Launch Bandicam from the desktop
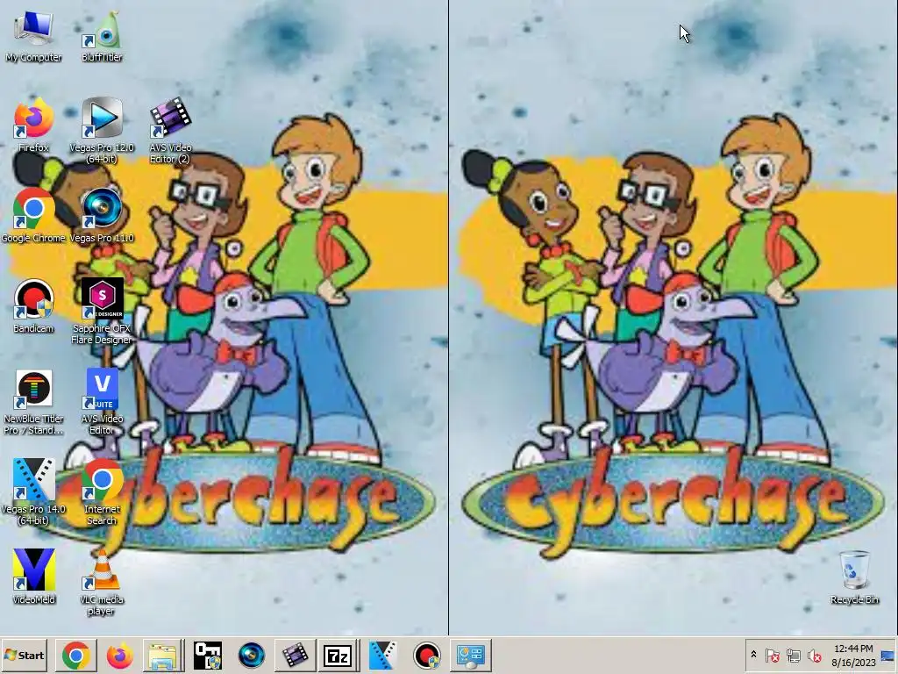The height and width of the screenshot is (674, 898). click(33, 306)
